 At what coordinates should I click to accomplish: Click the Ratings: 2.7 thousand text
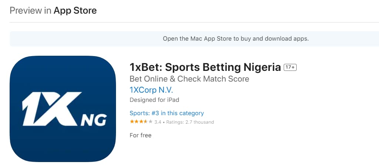click(x=190, y=122)
